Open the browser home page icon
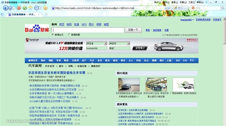 coord(31,8)
